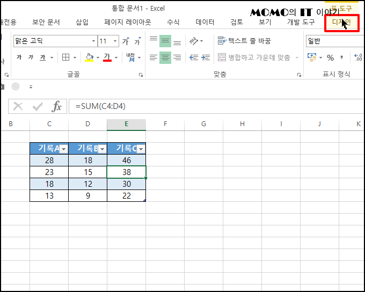
Task: Increase font size with the larger 가 icon
Action: point(126,41)
